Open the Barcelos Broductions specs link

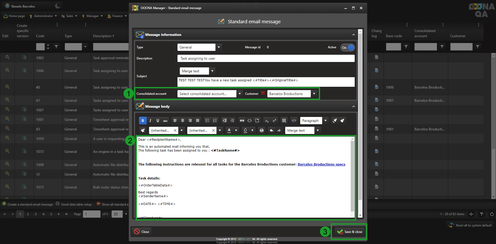click(x=321, y=164)
